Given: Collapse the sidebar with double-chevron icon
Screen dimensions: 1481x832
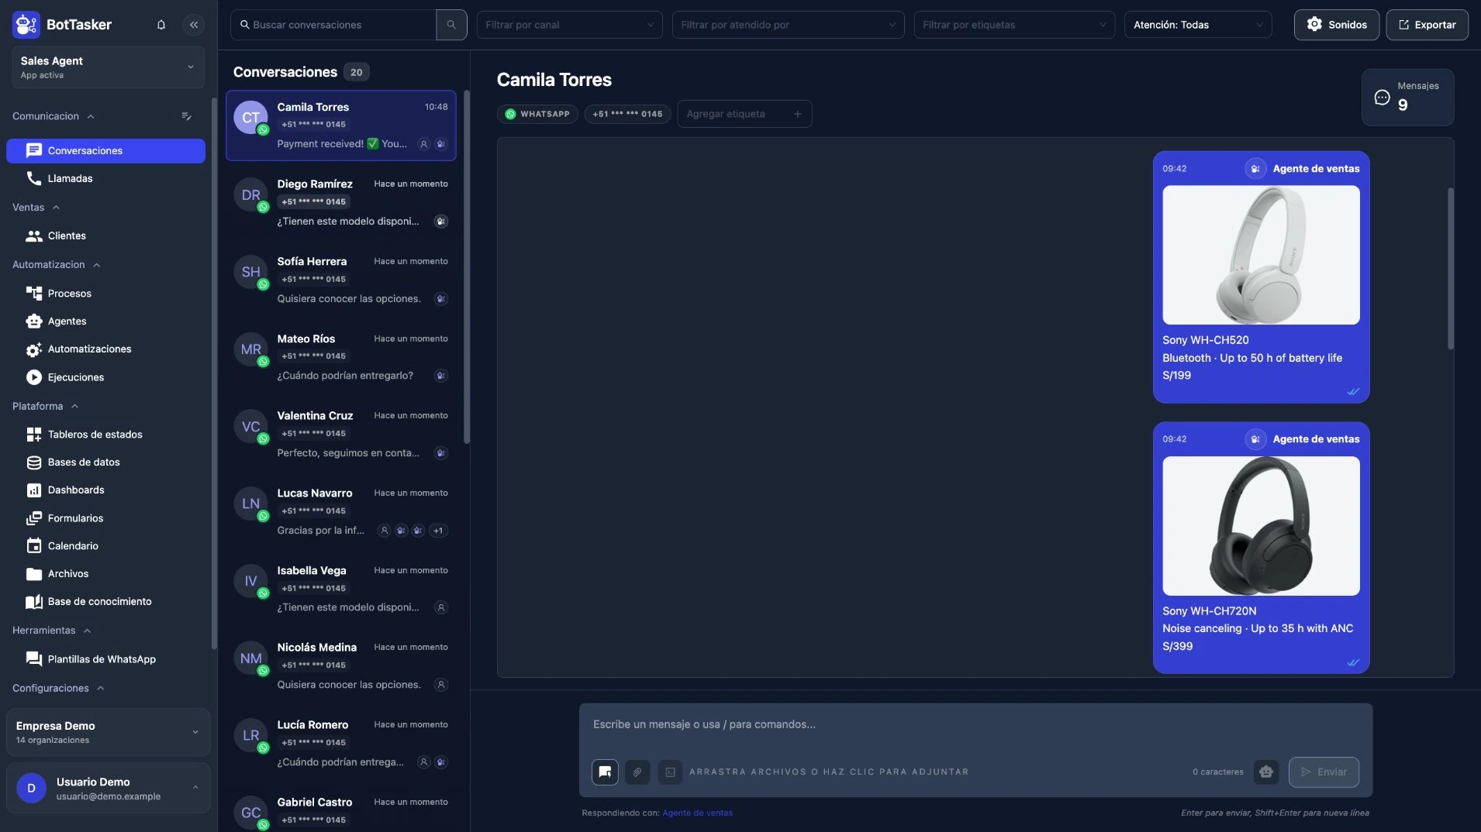Looking at the screenshot, I should 194,25.
